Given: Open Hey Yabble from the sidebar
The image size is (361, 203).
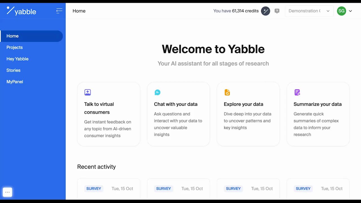Looking at the screenshot, I should click(x=17, y=59).
